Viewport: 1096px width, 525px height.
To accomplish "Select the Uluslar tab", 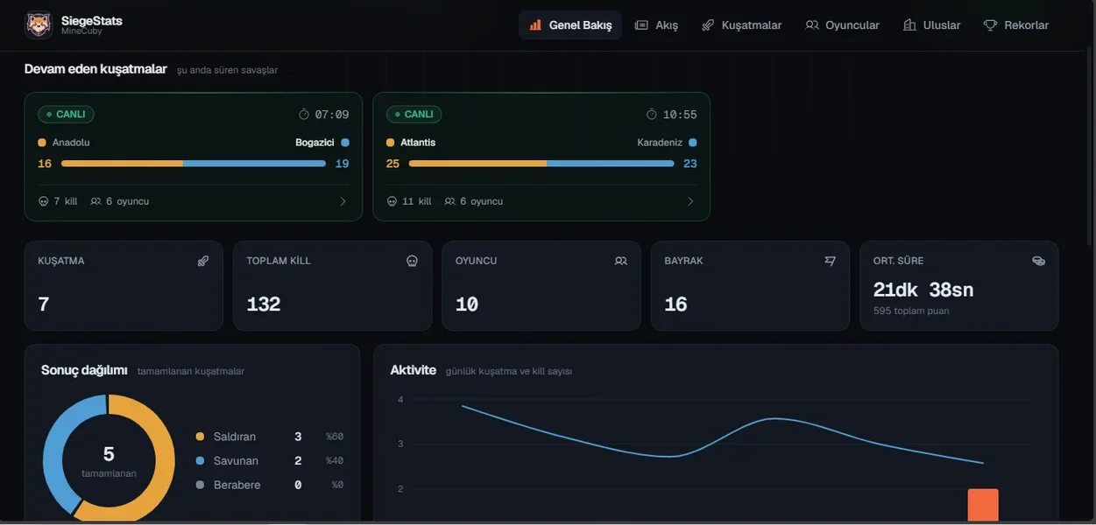I will (x=932, y=25).
